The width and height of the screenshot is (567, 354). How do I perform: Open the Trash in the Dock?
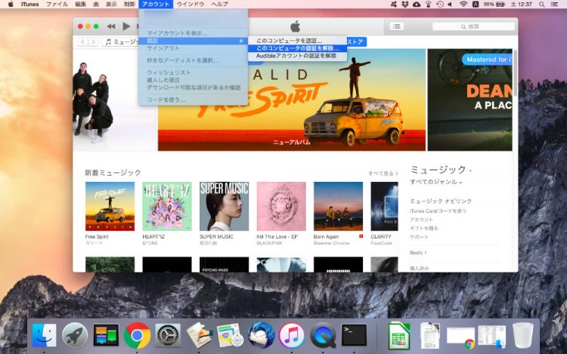pos(523,336)
